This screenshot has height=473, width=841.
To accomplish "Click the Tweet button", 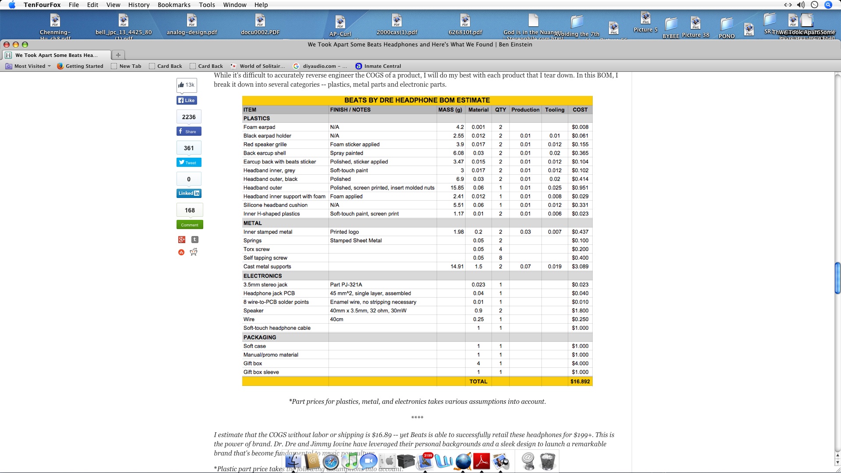I will tap(189, 162).
